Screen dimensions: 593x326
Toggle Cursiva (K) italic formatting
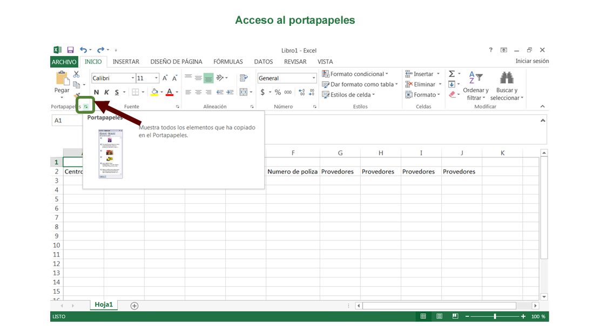106,92
